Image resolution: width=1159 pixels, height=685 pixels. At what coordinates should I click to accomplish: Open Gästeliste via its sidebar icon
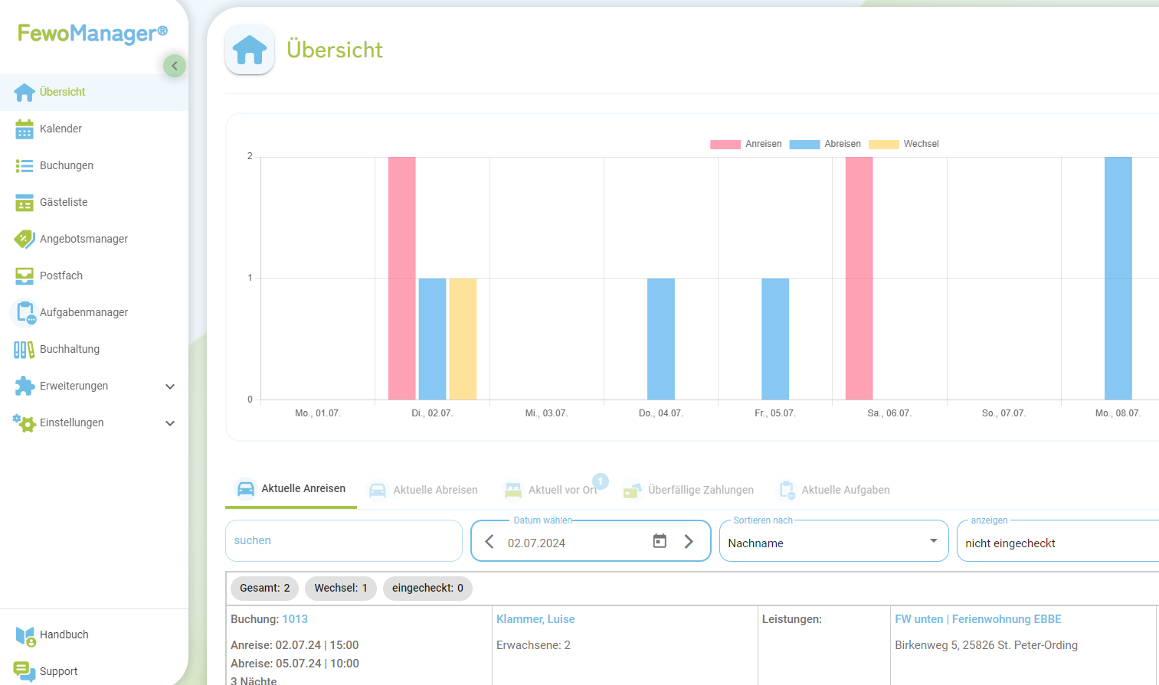pyautogui.click(x=25, y=203)
